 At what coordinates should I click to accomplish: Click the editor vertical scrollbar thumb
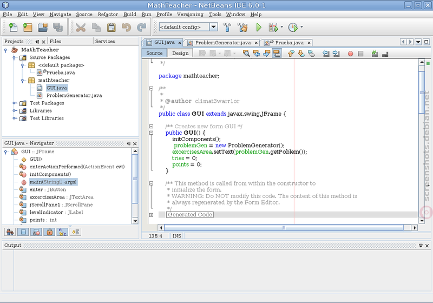tap(422, 93)
